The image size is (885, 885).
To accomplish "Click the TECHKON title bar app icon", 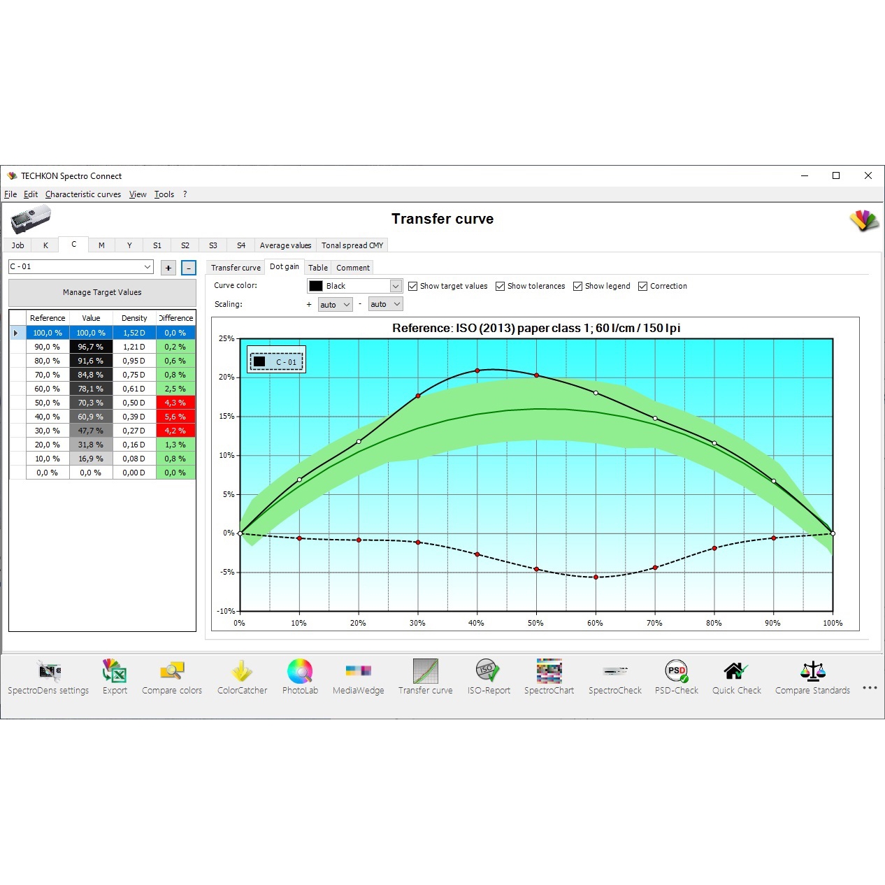I will 12,175.
